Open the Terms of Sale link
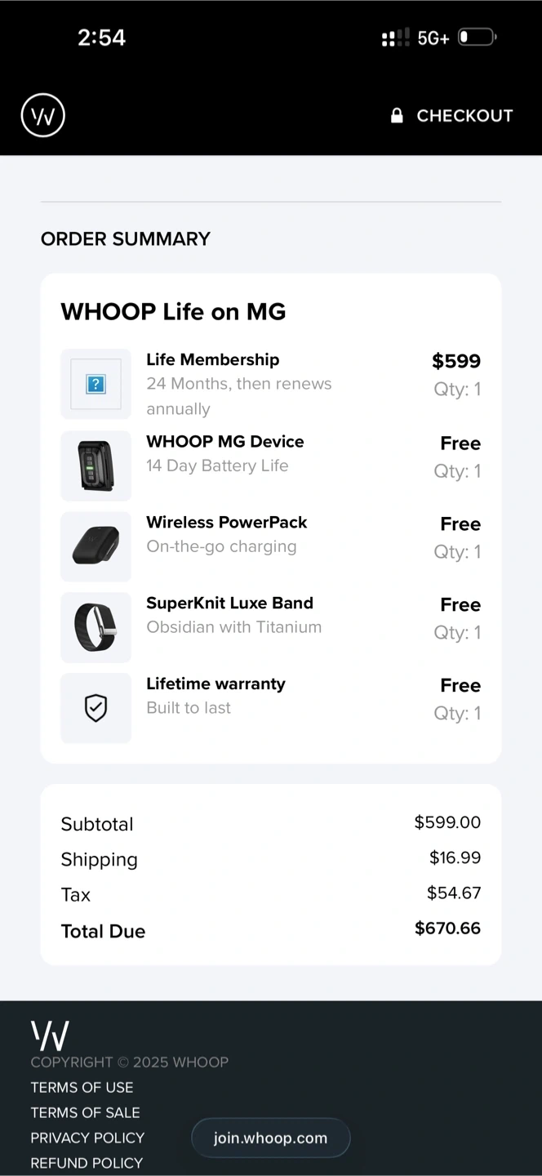542x1176 pixels. (x=85, y=1112)
